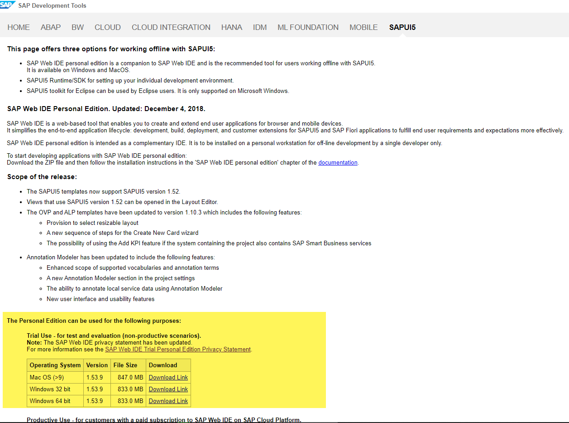Go to the CLOUD tab

tap(108, 27)
